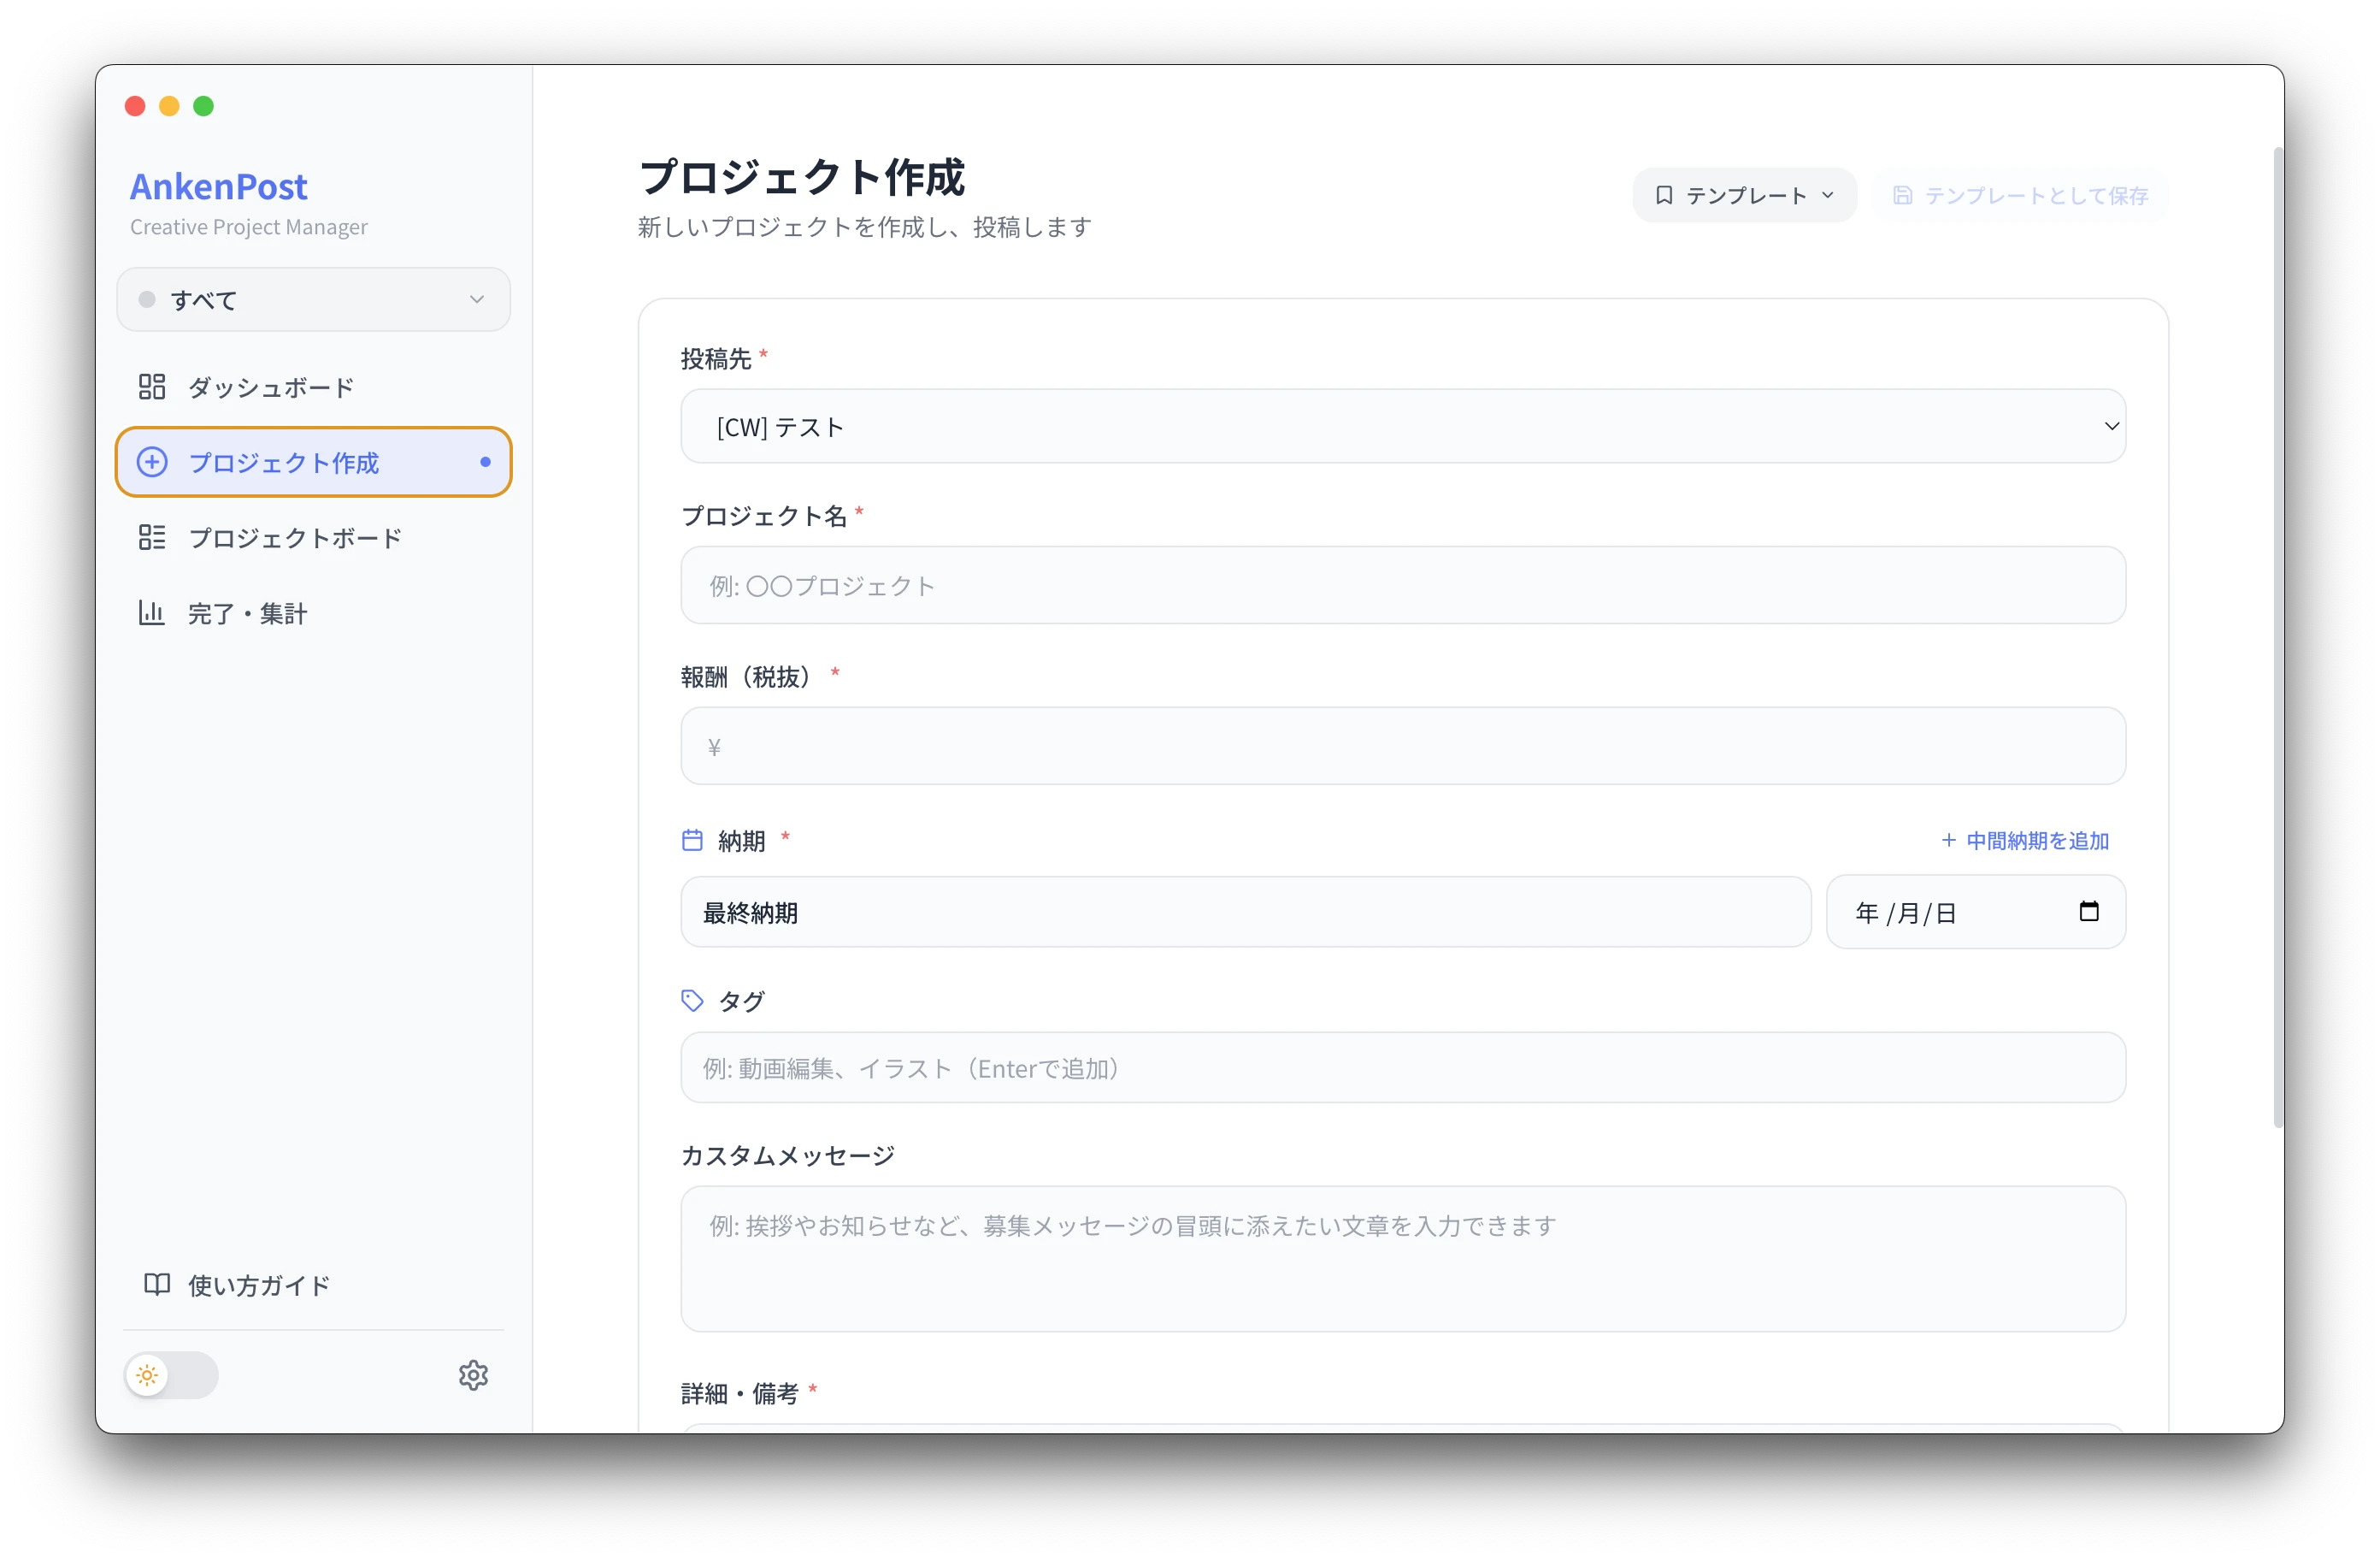Click the calendar icon next to 納期 label
The width and height of the screenshot is (2380, 1560).
[692, 840]
